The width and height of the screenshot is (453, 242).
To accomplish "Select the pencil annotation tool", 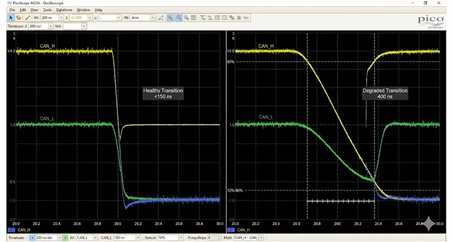I will 28,18.
